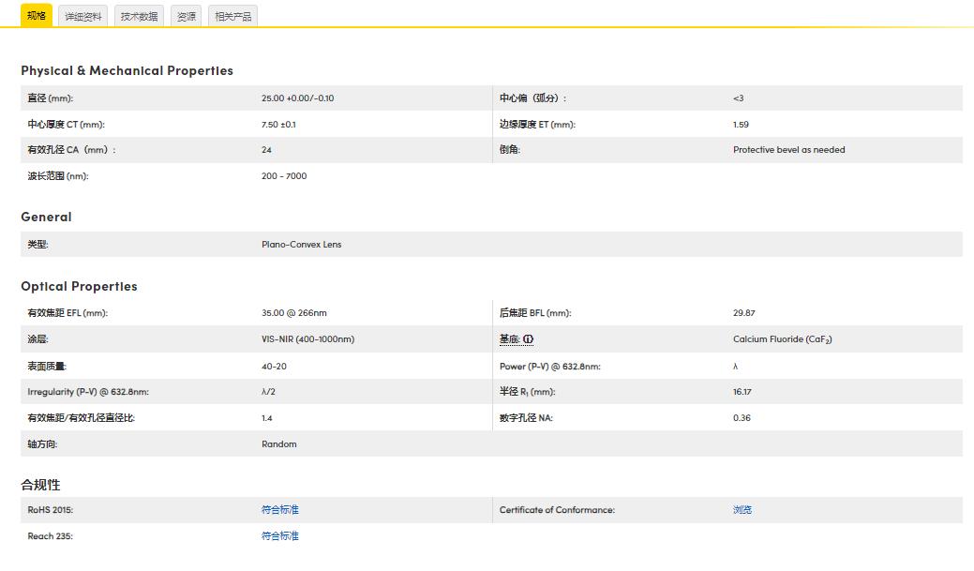Click the RoHS 2015 符合标准 link
This screenshot has height=571, width=974.
(279, 510)
